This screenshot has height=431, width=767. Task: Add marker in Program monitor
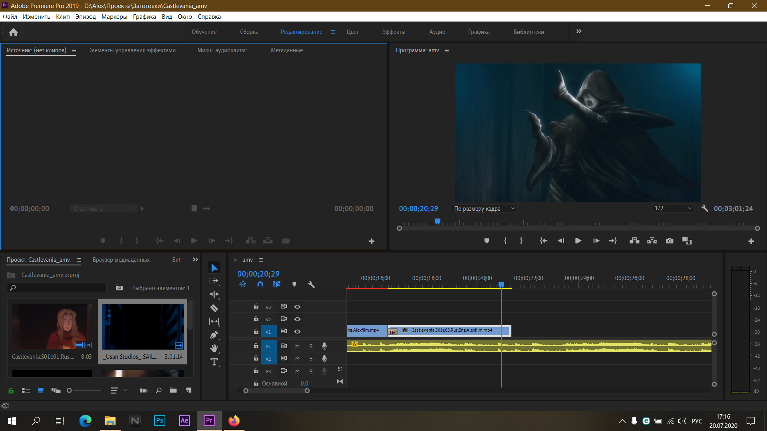click(x=487, y=241)
